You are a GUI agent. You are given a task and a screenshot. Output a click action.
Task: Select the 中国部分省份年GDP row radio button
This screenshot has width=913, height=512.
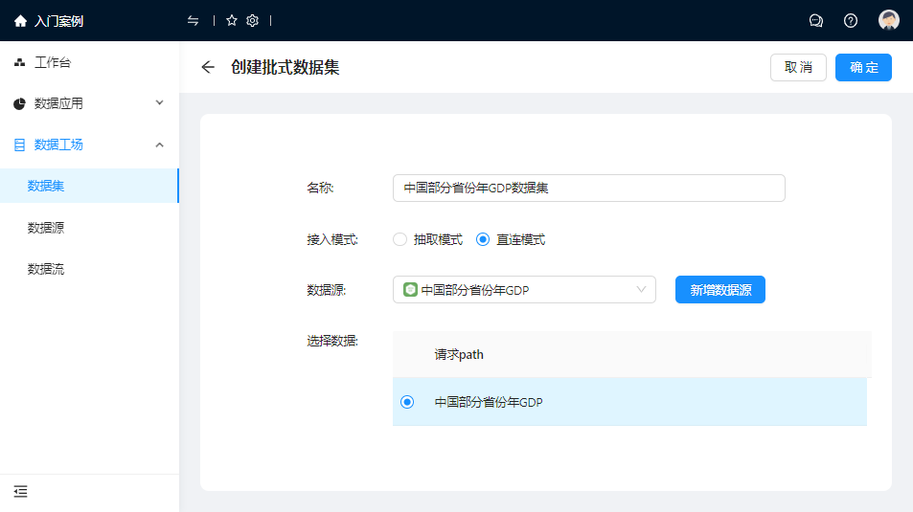point(407,403)
